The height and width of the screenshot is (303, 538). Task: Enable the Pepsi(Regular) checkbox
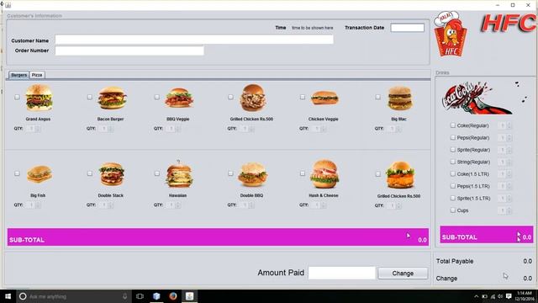(453, 137)
